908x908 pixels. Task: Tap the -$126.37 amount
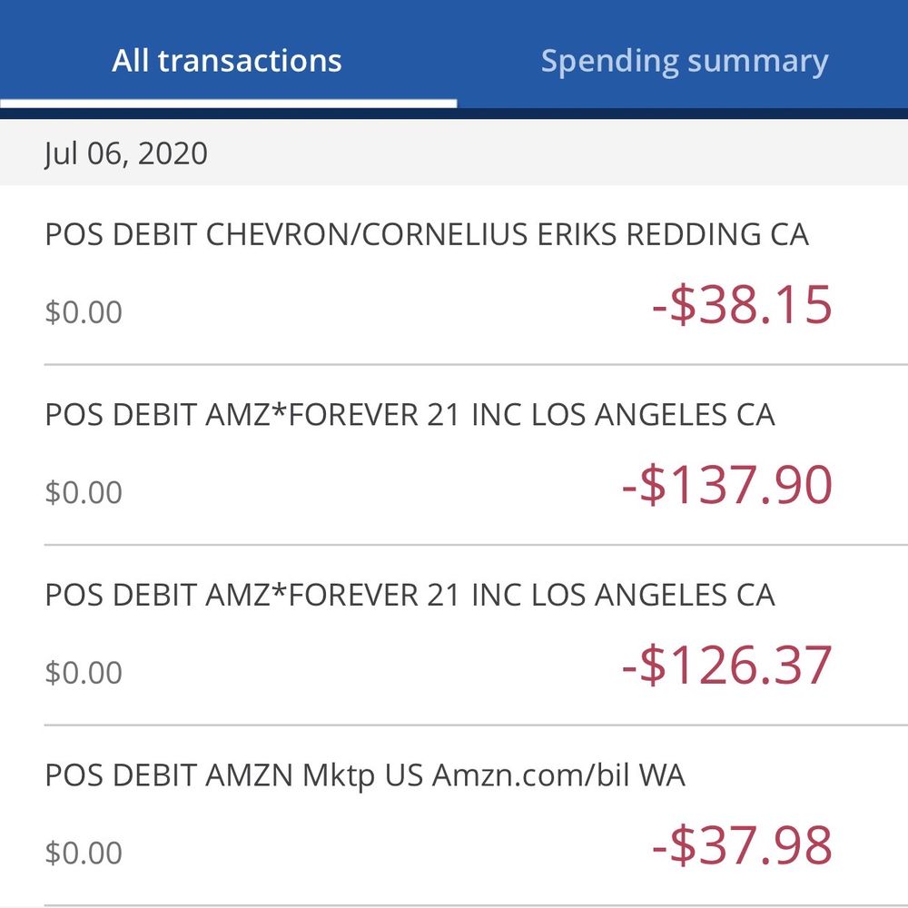(x=726, y=665)
